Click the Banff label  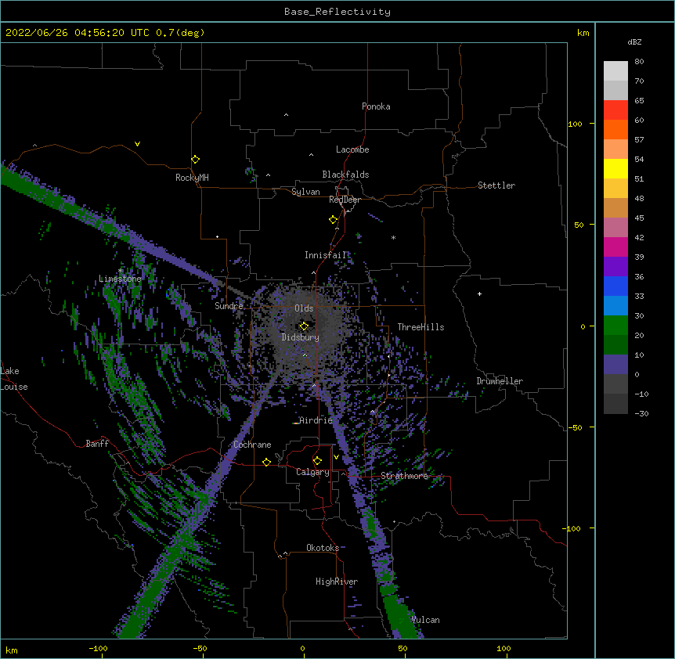97,444
